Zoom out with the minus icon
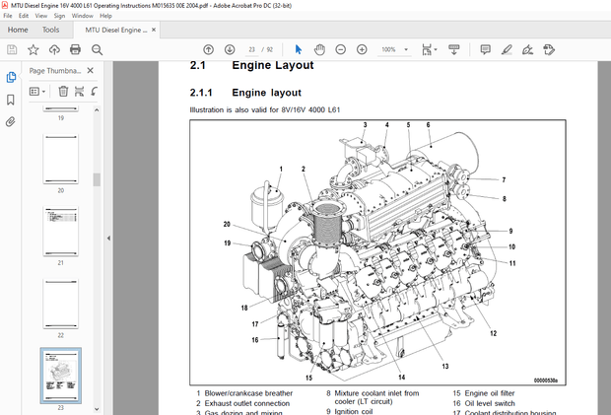The image size is (611, 415). pyautogui.click(x=341, y=49)
